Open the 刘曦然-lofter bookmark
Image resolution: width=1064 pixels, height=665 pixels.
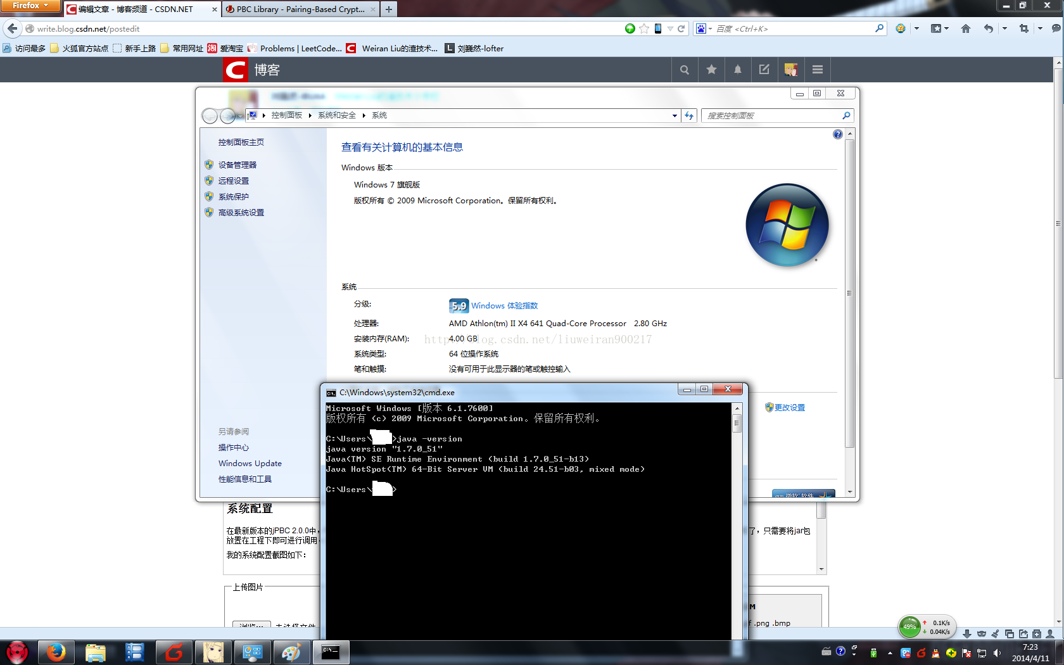[x=474, y=48]
